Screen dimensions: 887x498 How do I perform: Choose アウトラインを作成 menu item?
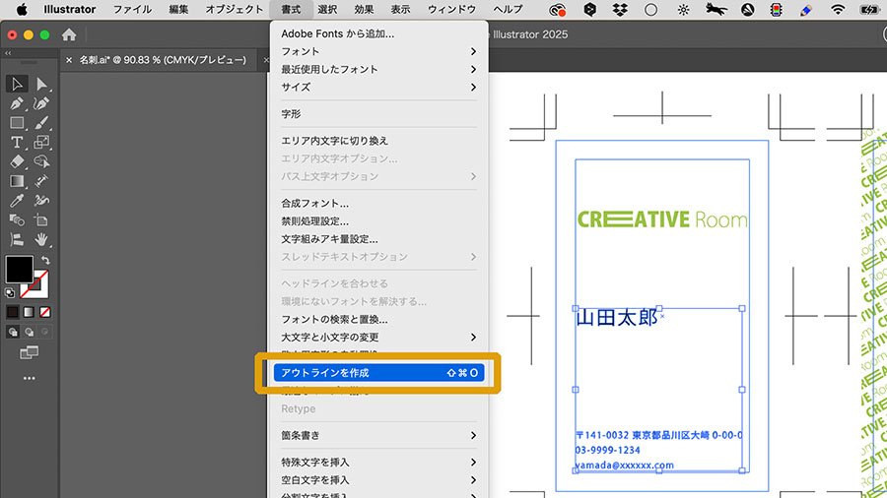[378, 373]
